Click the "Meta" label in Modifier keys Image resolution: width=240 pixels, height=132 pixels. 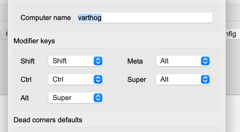(x=135, y=61)
